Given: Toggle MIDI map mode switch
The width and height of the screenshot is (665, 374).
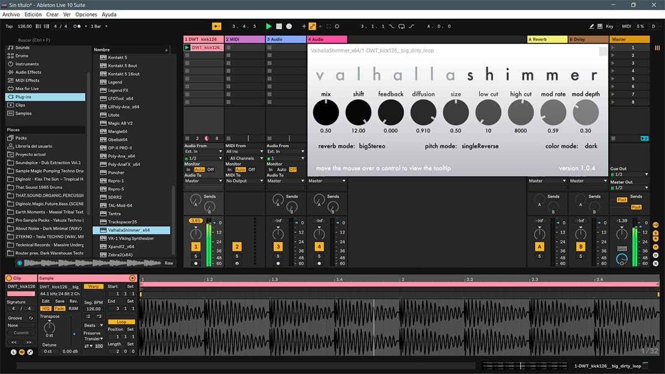Looking at the screenshot, I should [x=626, y=26].
